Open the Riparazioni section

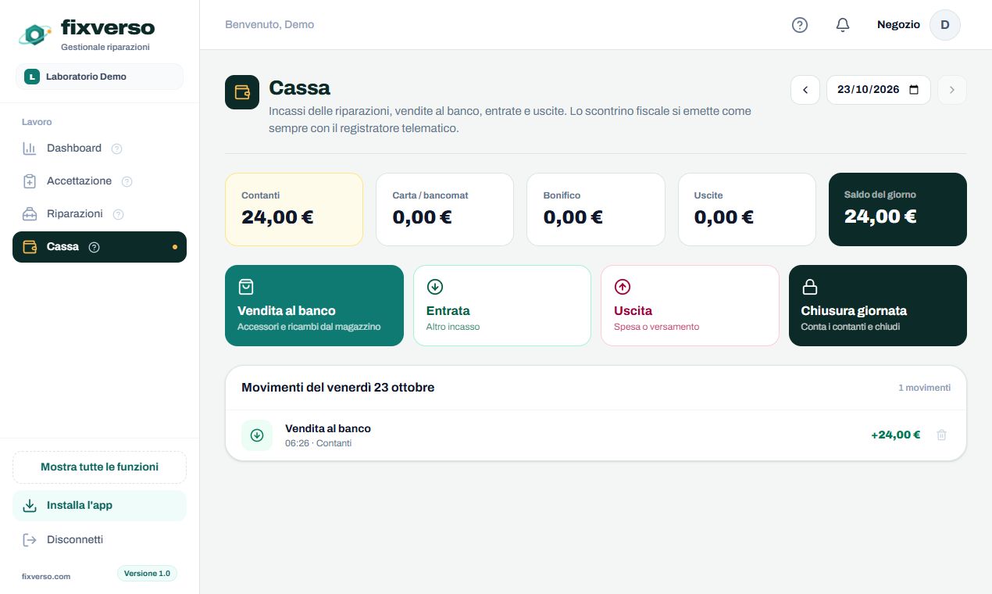[x=99, y=214]
